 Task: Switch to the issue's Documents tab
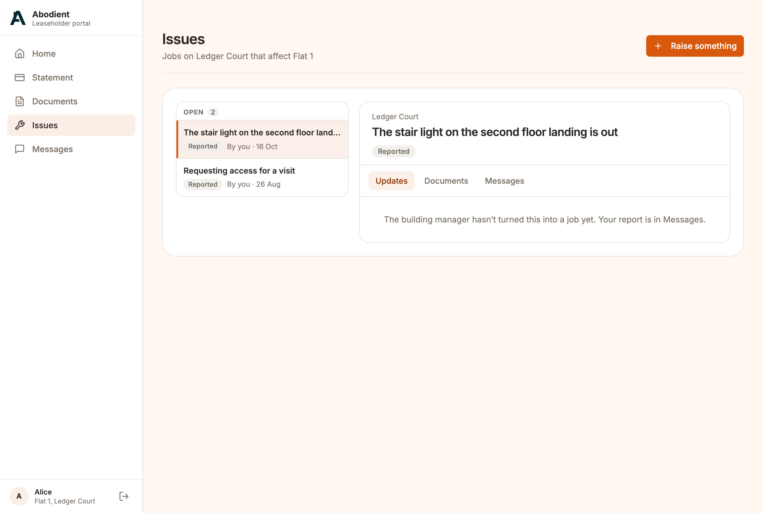point(446,181)
